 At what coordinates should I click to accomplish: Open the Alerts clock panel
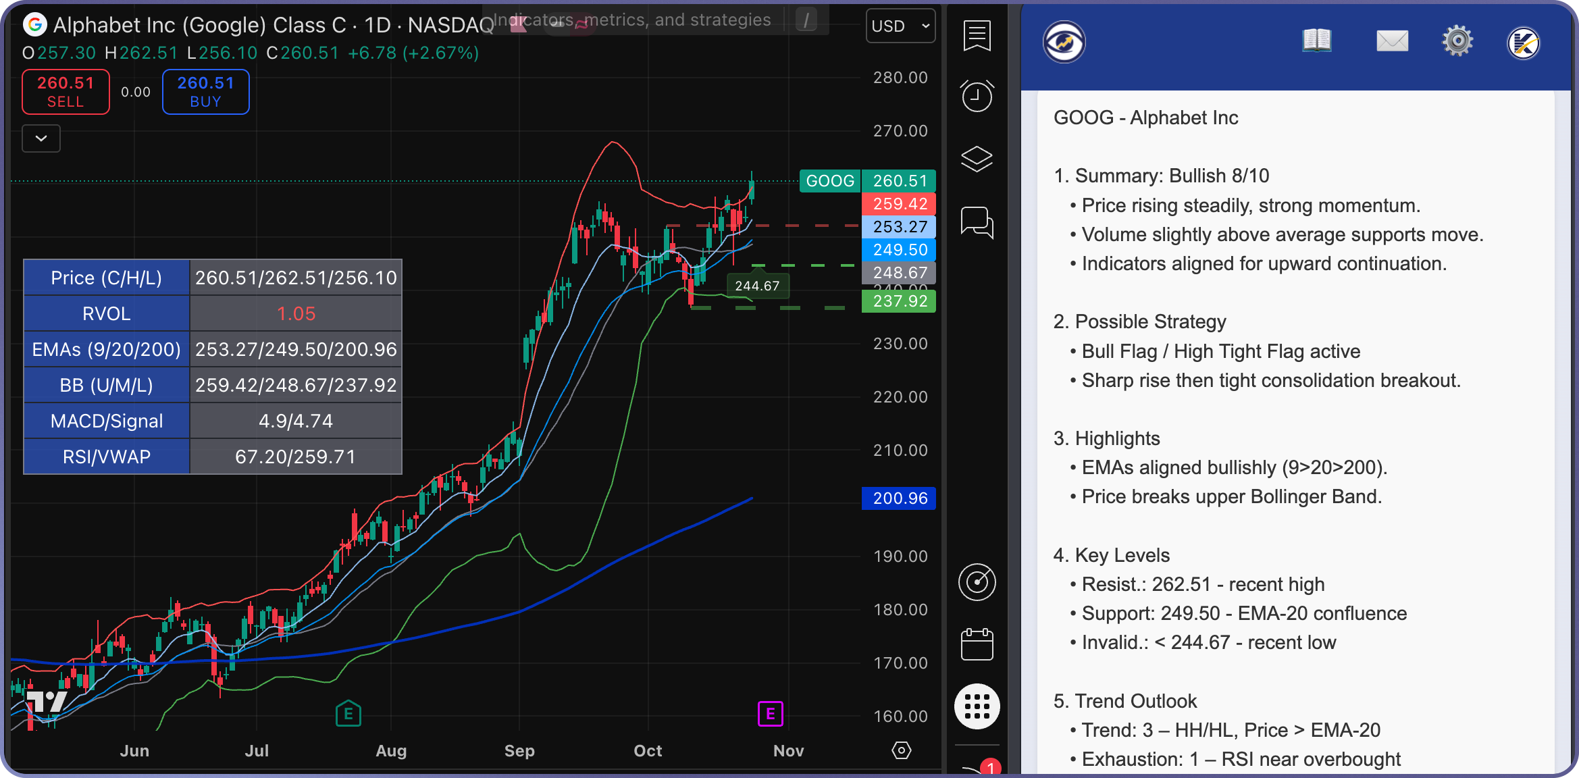click(977, 96)
